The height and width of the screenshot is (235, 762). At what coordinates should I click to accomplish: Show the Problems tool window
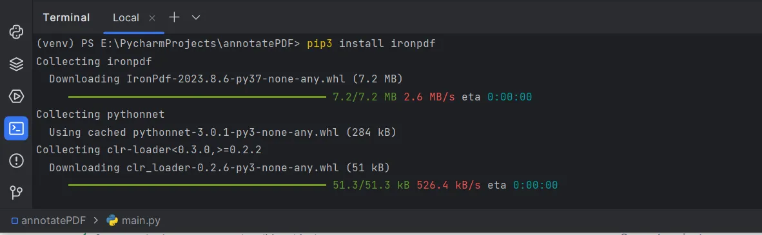pos(16,160)
